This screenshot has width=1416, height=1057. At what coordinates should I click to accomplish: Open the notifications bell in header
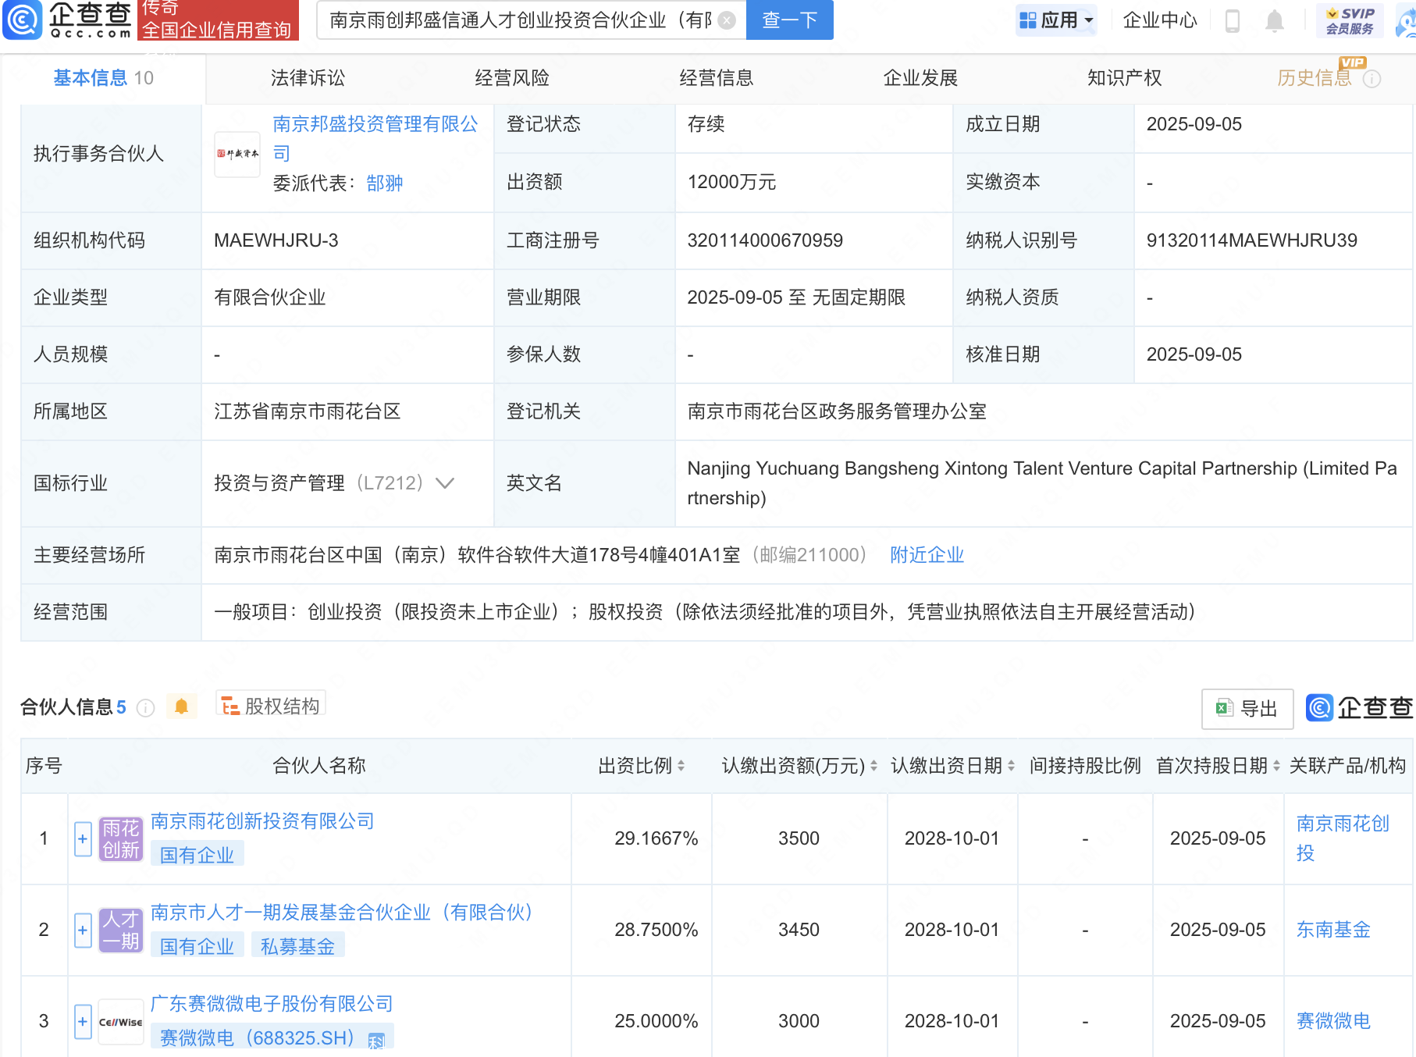tap(1274, 21)
